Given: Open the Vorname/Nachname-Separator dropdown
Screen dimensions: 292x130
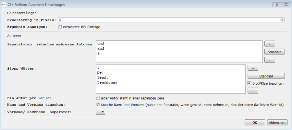Looking at the screenshot, I should (101, 112).
